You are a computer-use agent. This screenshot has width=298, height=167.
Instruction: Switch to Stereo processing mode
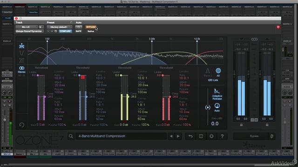click(x=21, y=70)
